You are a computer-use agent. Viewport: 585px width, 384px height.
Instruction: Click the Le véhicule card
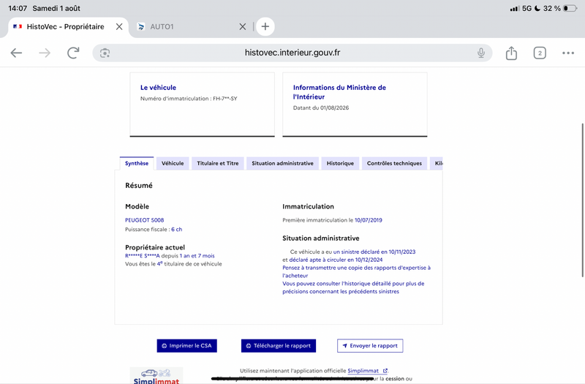[x=203, y=105]
